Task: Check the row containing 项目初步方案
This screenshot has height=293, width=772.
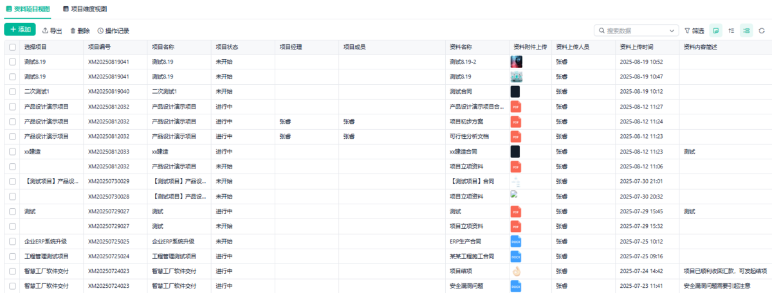Action: (x=12, y=121)
